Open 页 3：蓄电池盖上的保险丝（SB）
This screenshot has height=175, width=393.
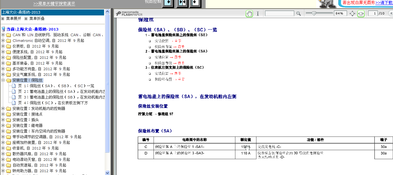61,97
